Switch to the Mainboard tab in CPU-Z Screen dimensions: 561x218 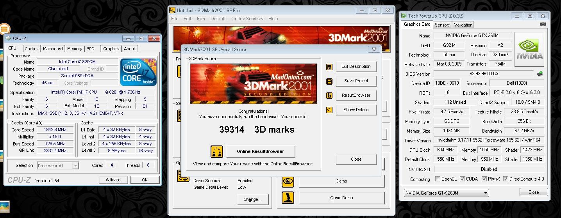(53, 49)
